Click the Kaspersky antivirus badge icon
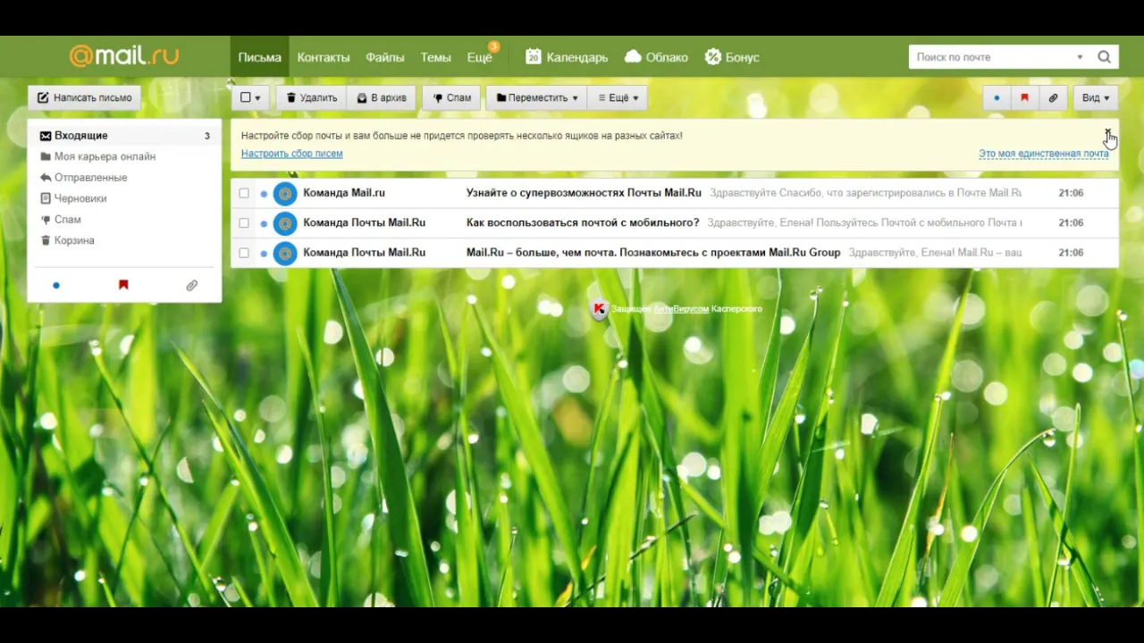 coord(600,309)
